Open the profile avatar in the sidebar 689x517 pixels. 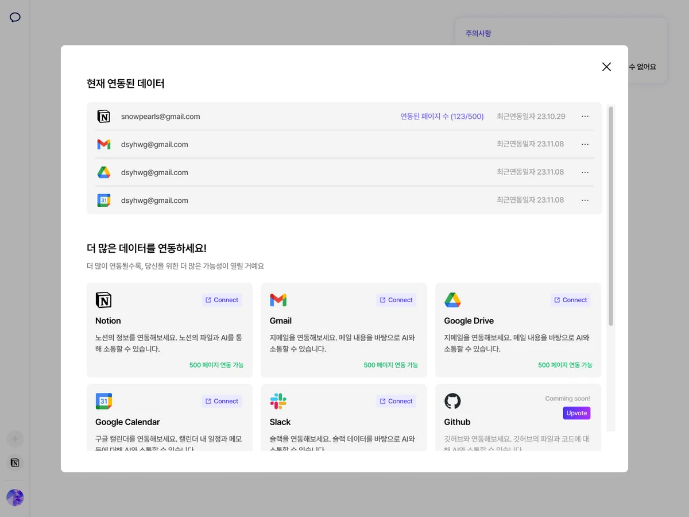click(x=15, y=497)
